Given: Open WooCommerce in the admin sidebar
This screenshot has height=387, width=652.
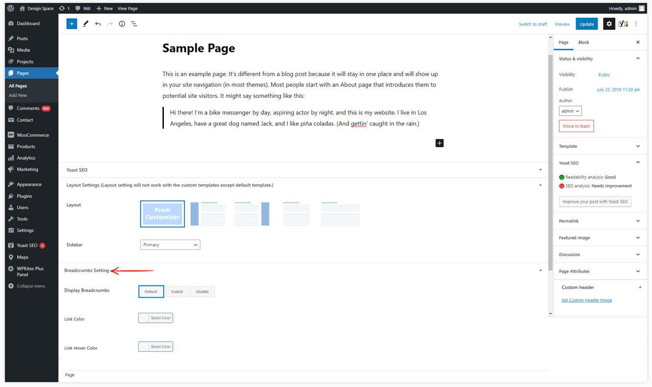Looking at the screenshot, I should click(x=31, y=135).
